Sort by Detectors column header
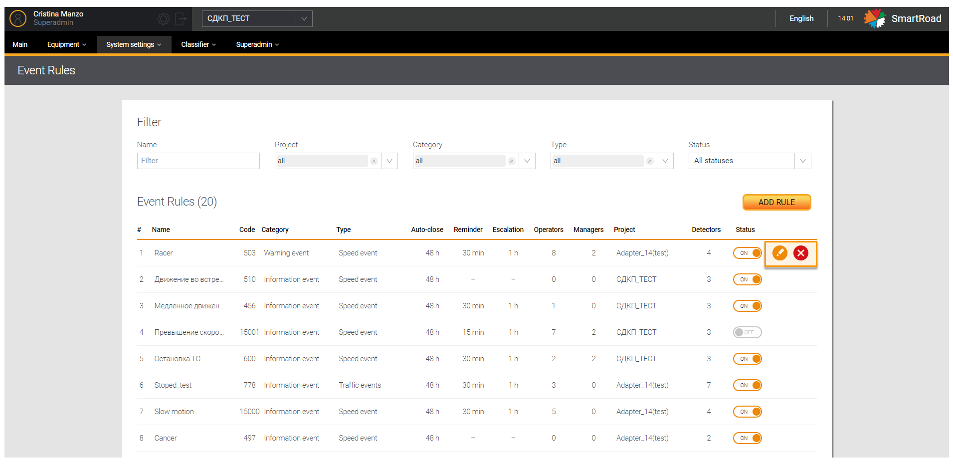Viewport: 953px width, 465px height. point(706,230)
